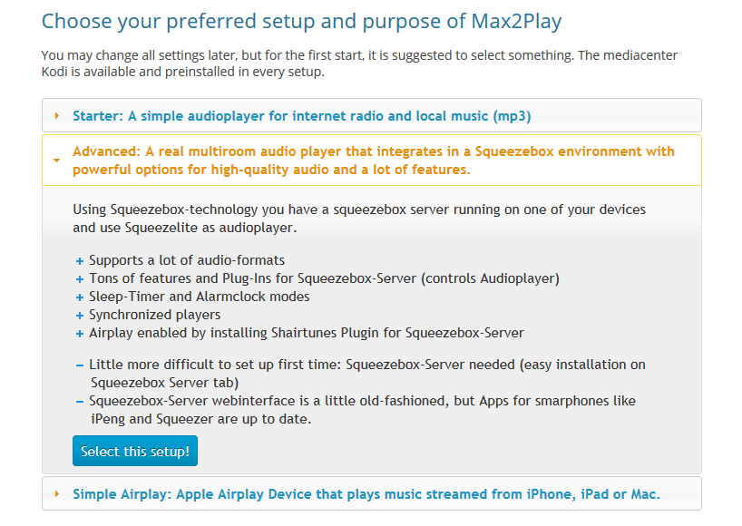Click plus icon beside Tons of features
This screenshot has height=526, width=742.
[x=80, y=279]
